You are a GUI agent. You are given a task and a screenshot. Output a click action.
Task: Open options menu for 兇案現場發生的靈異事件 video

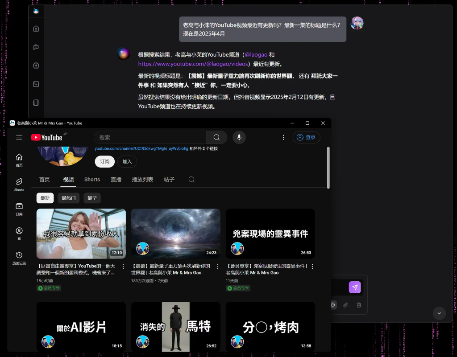pos(312,267)
